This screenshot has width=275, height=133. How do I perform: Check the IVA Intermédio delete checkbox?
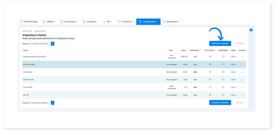[x=242, y=64]
